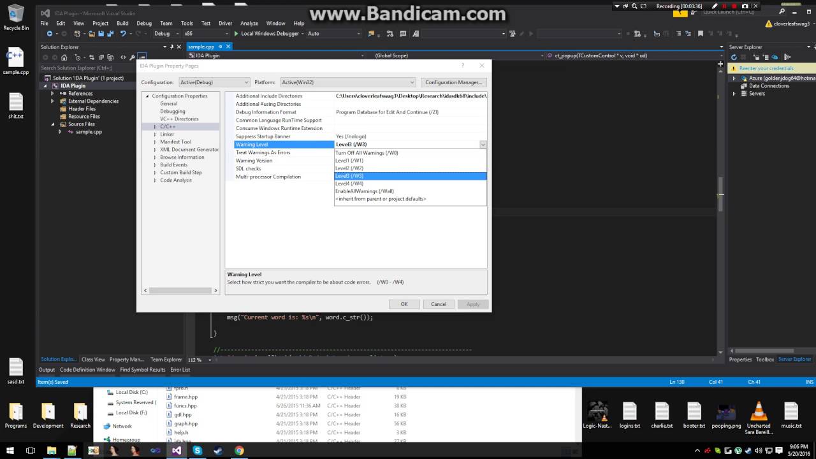Choose inherit from parent or project defaults

pos(411,199)
